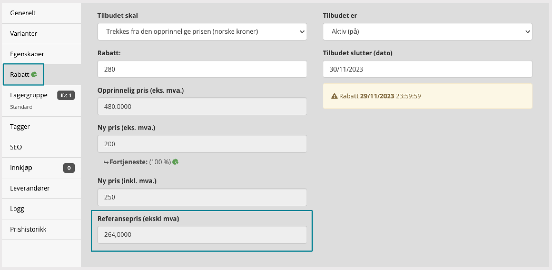This screenshot has height=270, width=552.
Task: Click the green pie icon beside Rabatt tab
Action: [34, 74]
